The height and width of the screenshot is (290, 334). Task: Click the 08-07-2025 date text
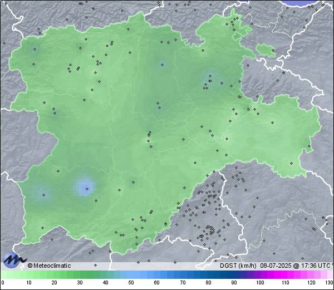(x=276, y=266)
